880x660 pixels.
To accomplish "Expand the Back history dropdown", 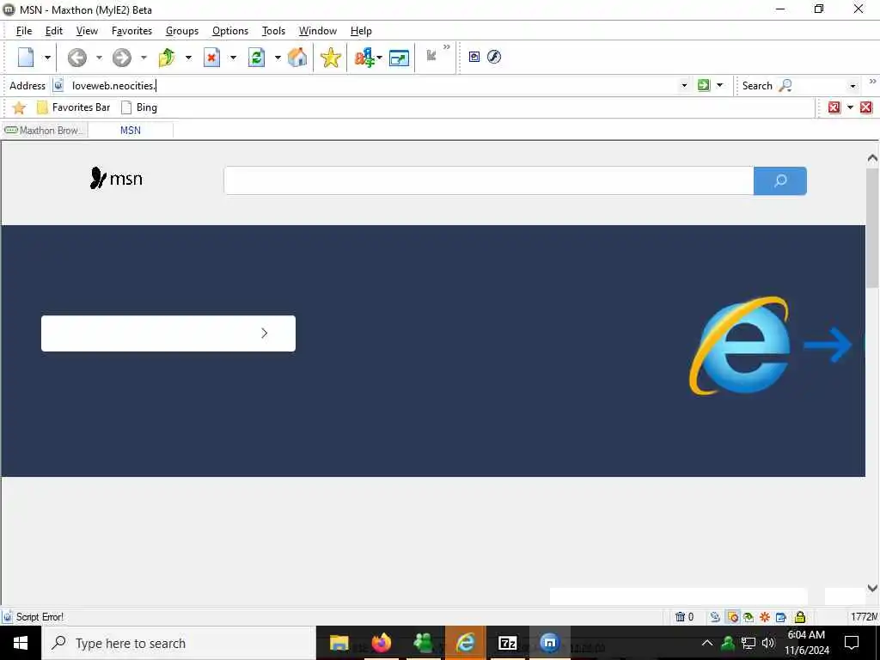I will click(x=99, y=58).
